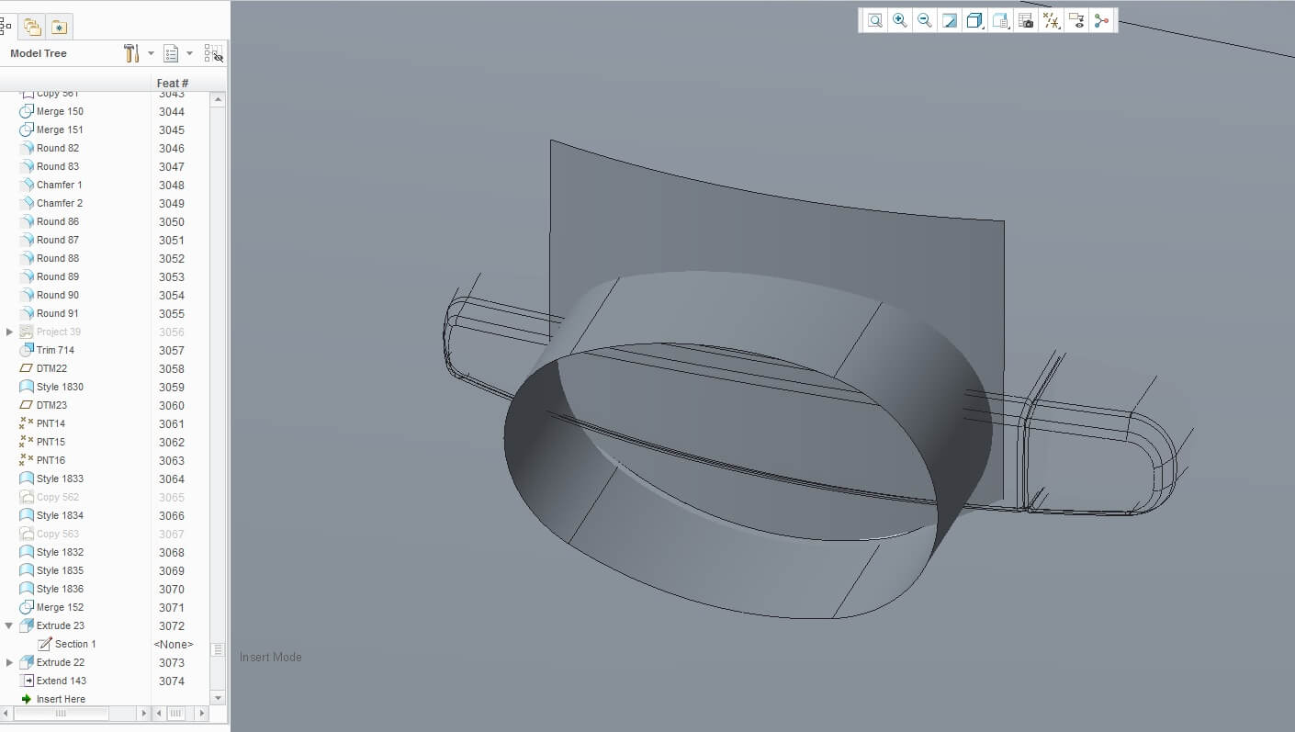Switch to the Favorites tab
This screenshot has height=732, width=1295.
click(59, 27)
